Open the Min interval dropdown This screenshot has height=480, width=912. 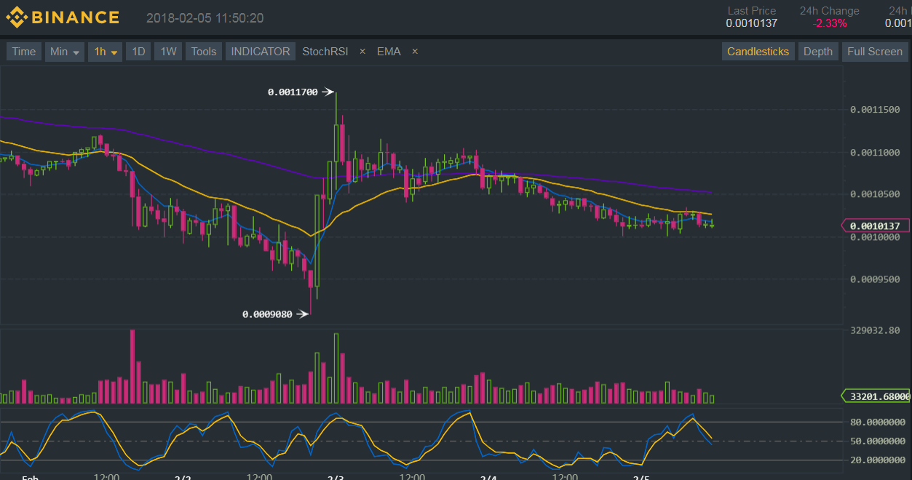[x=65, y=52]
